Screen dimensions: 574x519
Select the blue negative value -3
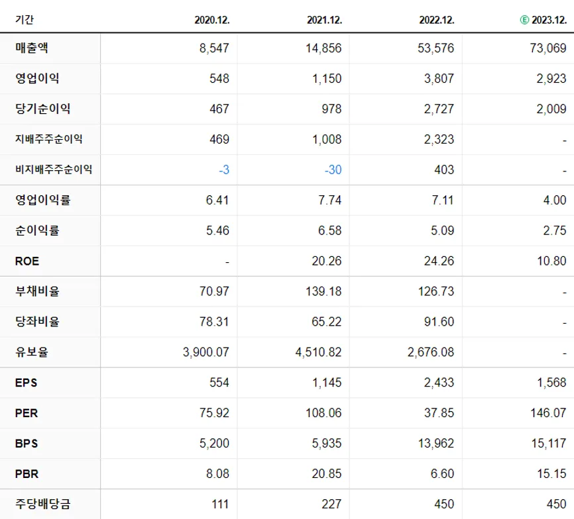[x=224, y=169]
